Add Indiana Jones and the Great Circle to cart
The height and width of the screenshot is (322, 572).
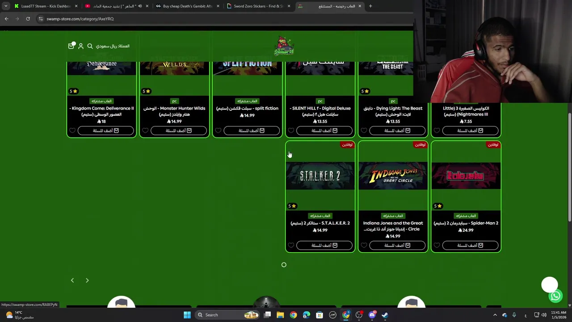tap(397, 245)
